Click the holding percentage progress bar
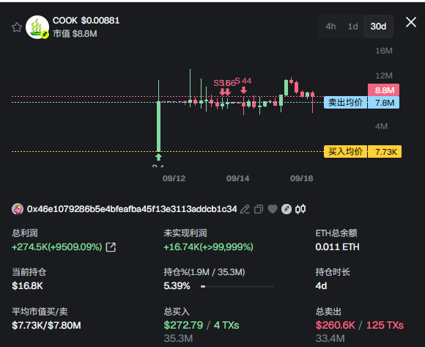This screenshot has width=425, height=347. click(x=237, y=286)
